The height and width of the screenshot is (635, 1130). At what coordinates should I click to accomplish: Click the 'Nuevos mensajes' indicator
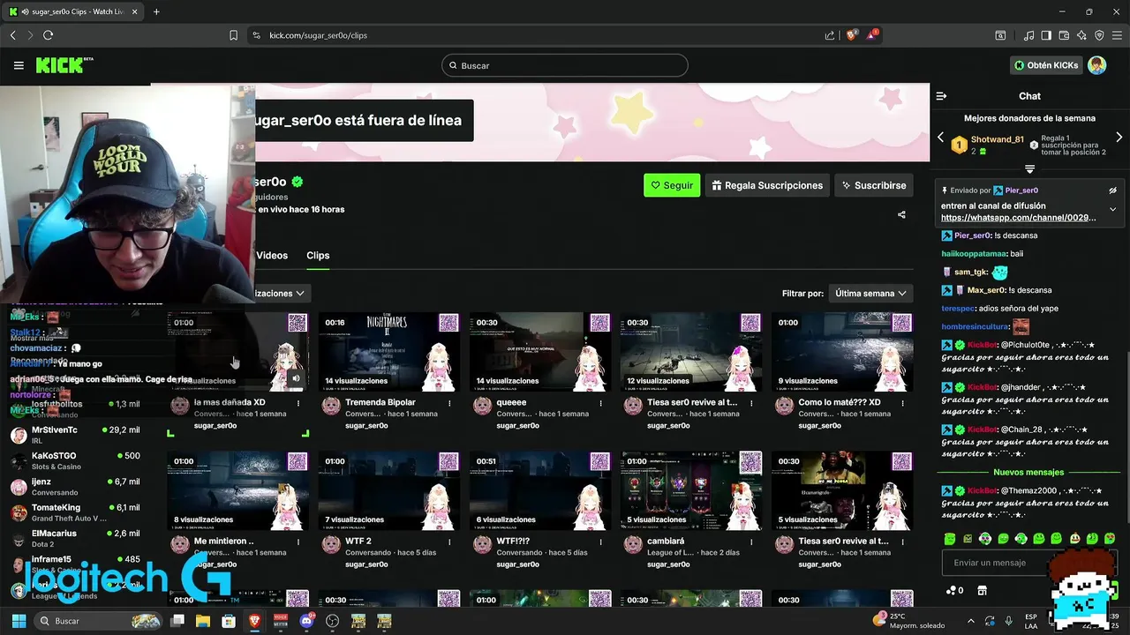point(1028,472)
